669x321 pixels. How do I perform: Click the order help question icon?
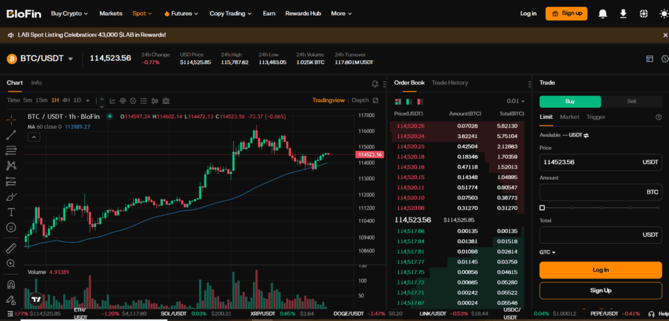click(659, 117)
